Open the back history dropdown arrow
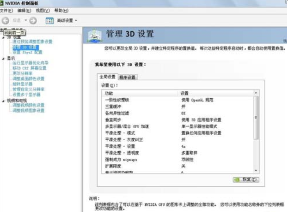The image size is (288, 215). tap(26, 20)
